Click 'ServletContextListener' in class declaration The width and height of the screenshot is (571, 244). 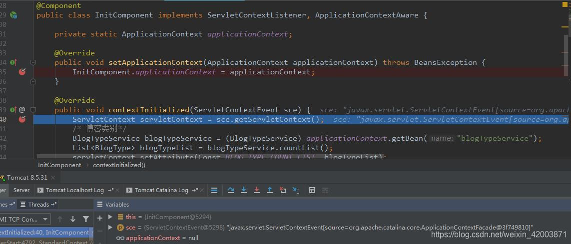[257, 15]
